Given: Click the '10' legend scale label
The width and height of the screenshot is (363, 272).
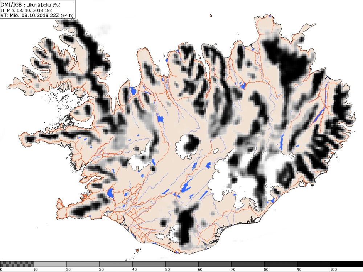Looking at the screenshot, I should [36, 269].
